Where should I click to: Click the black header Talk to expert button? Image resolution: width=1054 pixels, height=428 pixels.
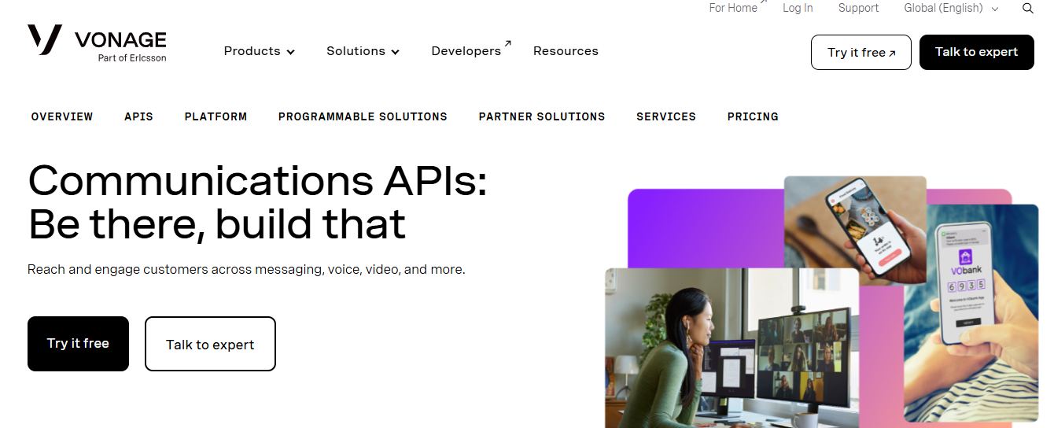coord(977,52)
